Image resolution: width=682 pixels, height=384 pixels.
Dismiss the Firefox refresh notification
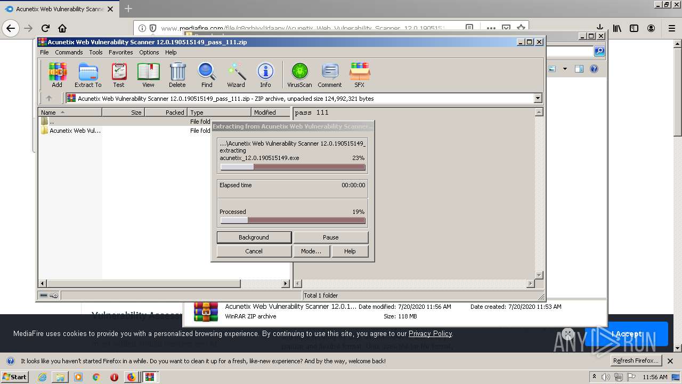pos(670,361)
